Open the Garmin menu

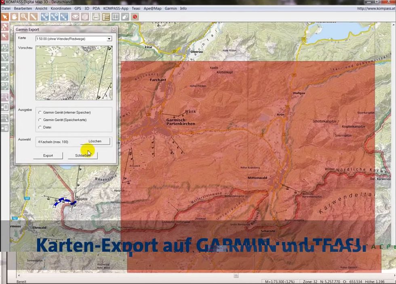[x=170, y=8]
